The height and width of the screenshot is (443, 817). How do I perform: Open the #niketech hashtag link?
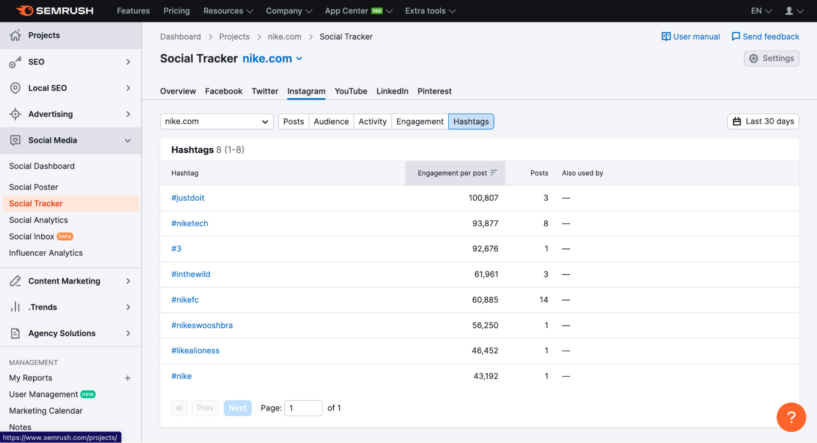[190, 224]
